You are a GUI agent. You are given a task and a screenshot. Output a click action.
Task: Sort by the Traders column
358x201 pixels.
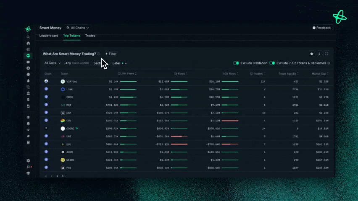point(258,74)
